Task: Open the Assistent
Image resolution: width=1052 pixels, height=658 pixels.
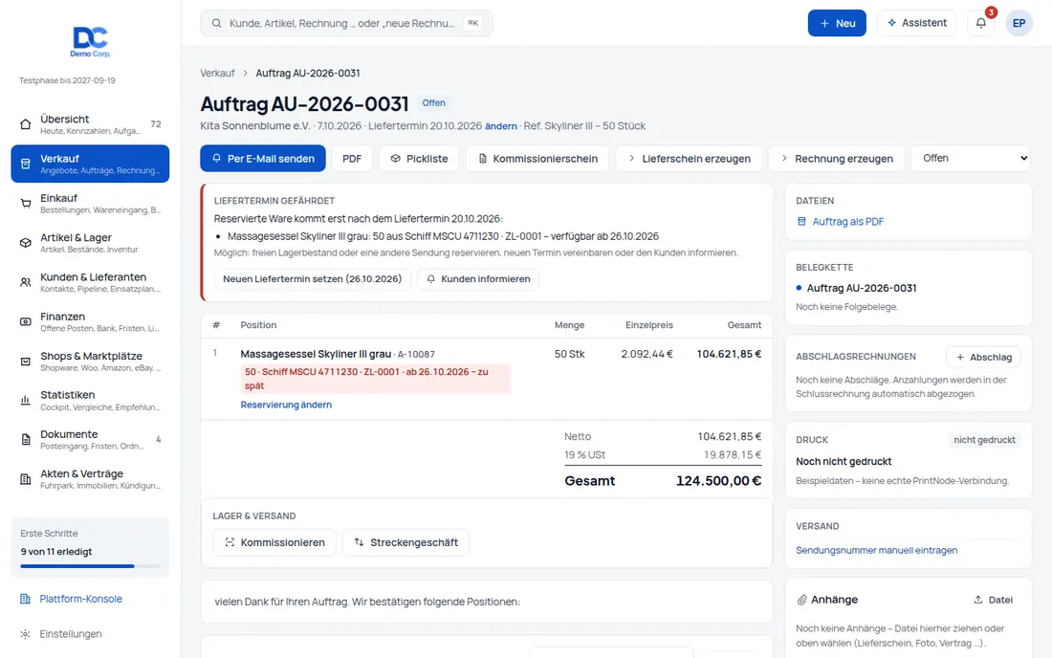Action: tap(916, 23)
